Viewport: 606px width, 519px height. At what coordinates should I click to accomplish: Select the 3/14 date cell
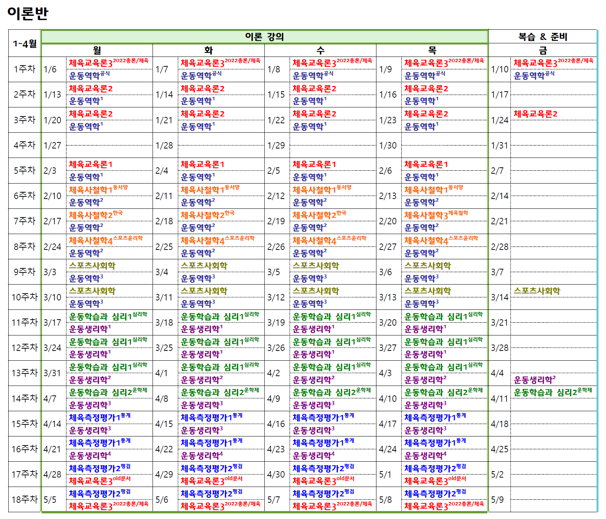(x=500, y=297)
